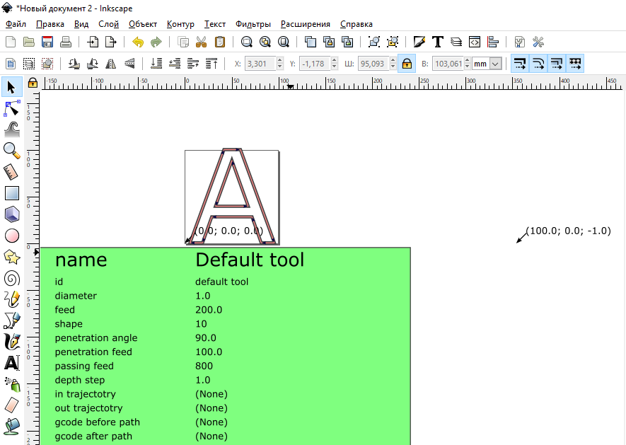Print the document
626x445 pixels.
tap(66, 42)
